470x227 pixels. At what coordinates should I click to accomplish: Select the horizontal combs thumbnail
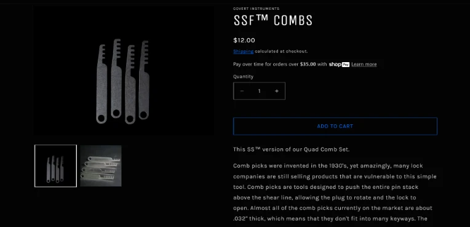(101, 166)
